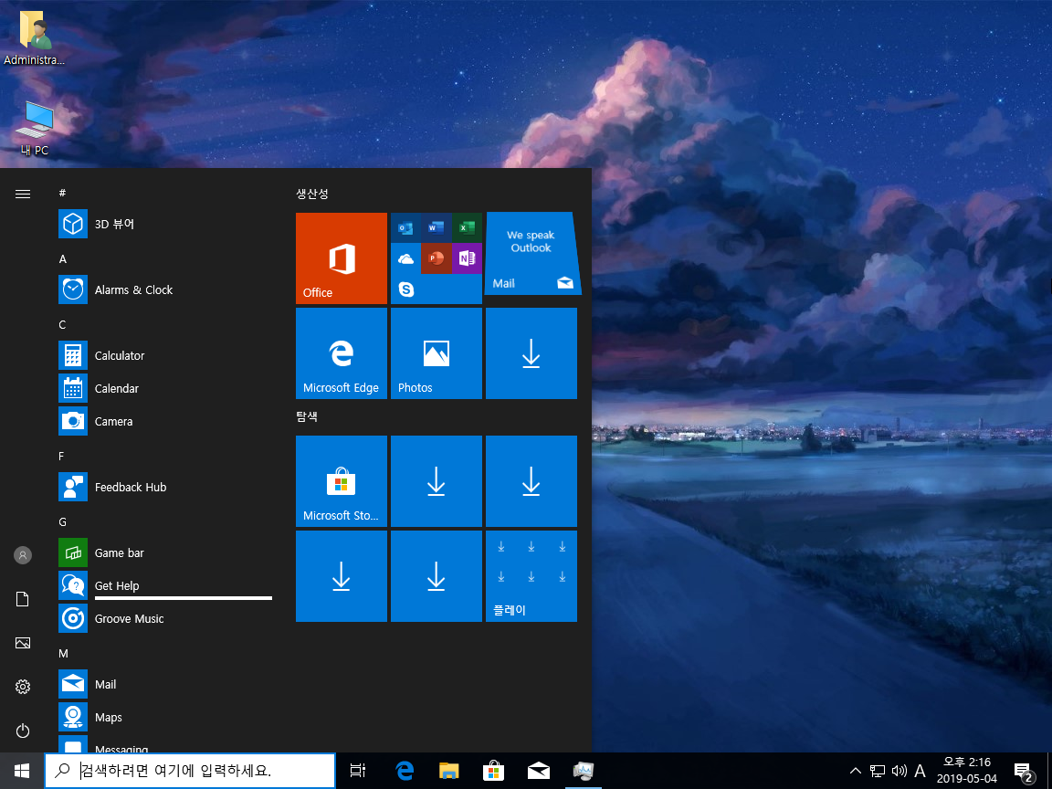Open Skype in Office folder tile
Screen dimensions: 1052x789
[x=405, y=289]
